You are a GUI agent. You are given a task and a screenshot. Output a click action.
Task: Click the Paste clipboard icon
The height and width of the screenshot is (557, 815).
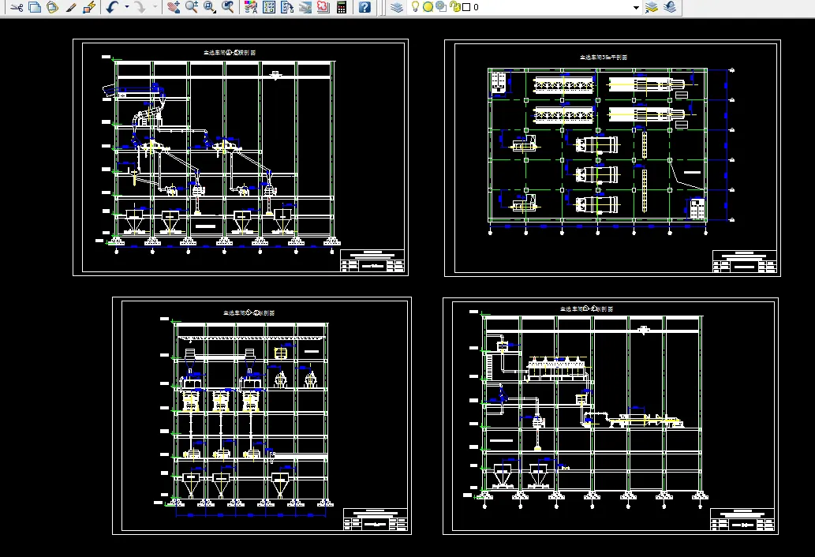52,7
